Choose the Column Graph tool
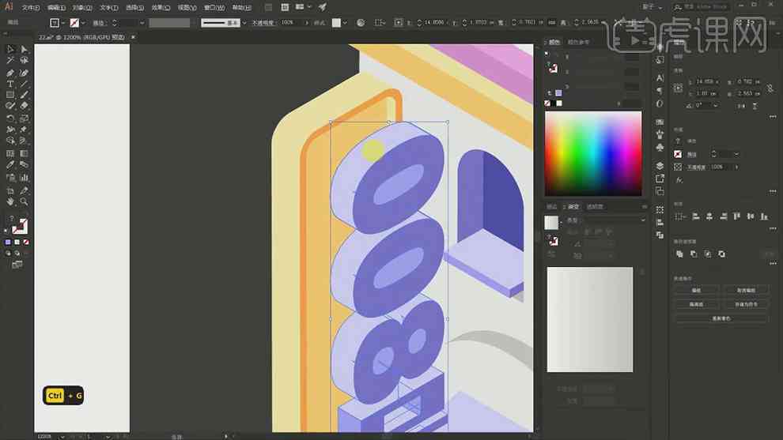This screenshot has height=440, width=783. click(24, 178)
